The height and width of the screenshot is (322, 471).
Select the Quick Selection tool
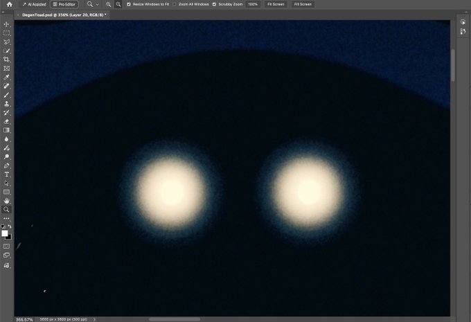click(6, 51)
